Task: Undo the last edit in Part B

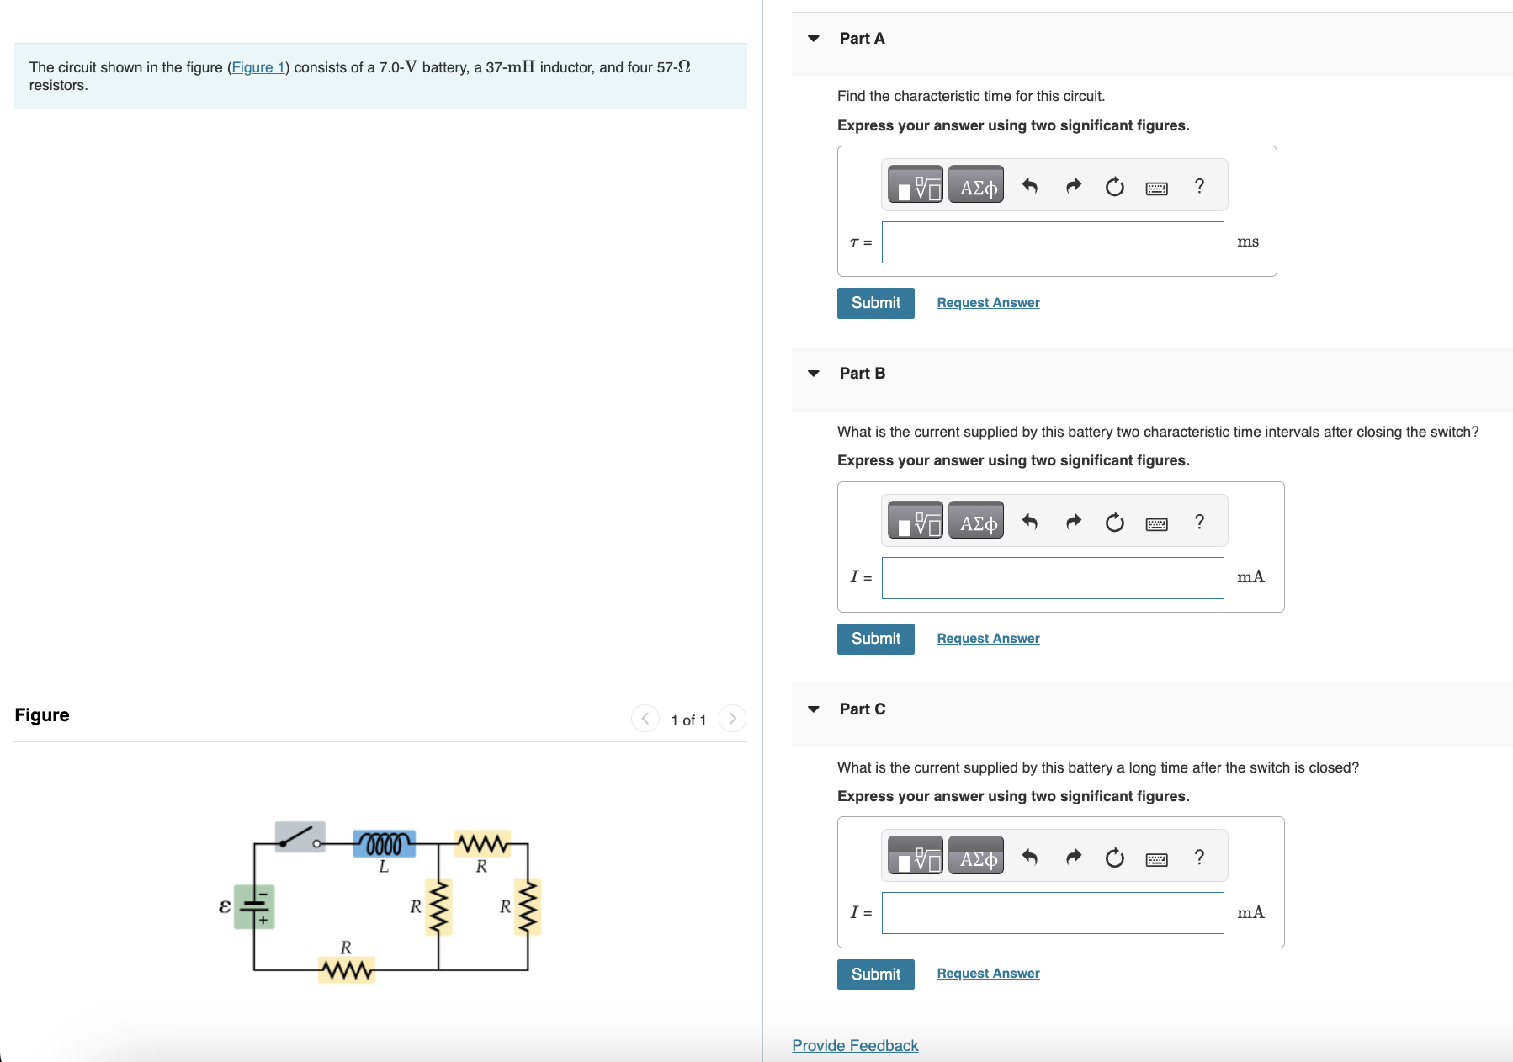Action: click(x=1029, y=522)
